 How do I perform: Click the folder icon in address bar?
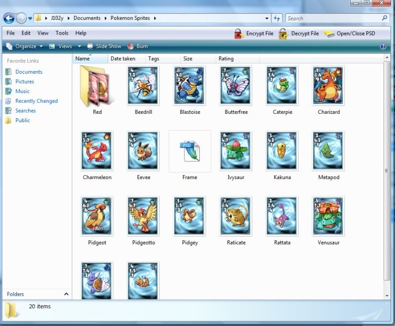click(38, 18)
